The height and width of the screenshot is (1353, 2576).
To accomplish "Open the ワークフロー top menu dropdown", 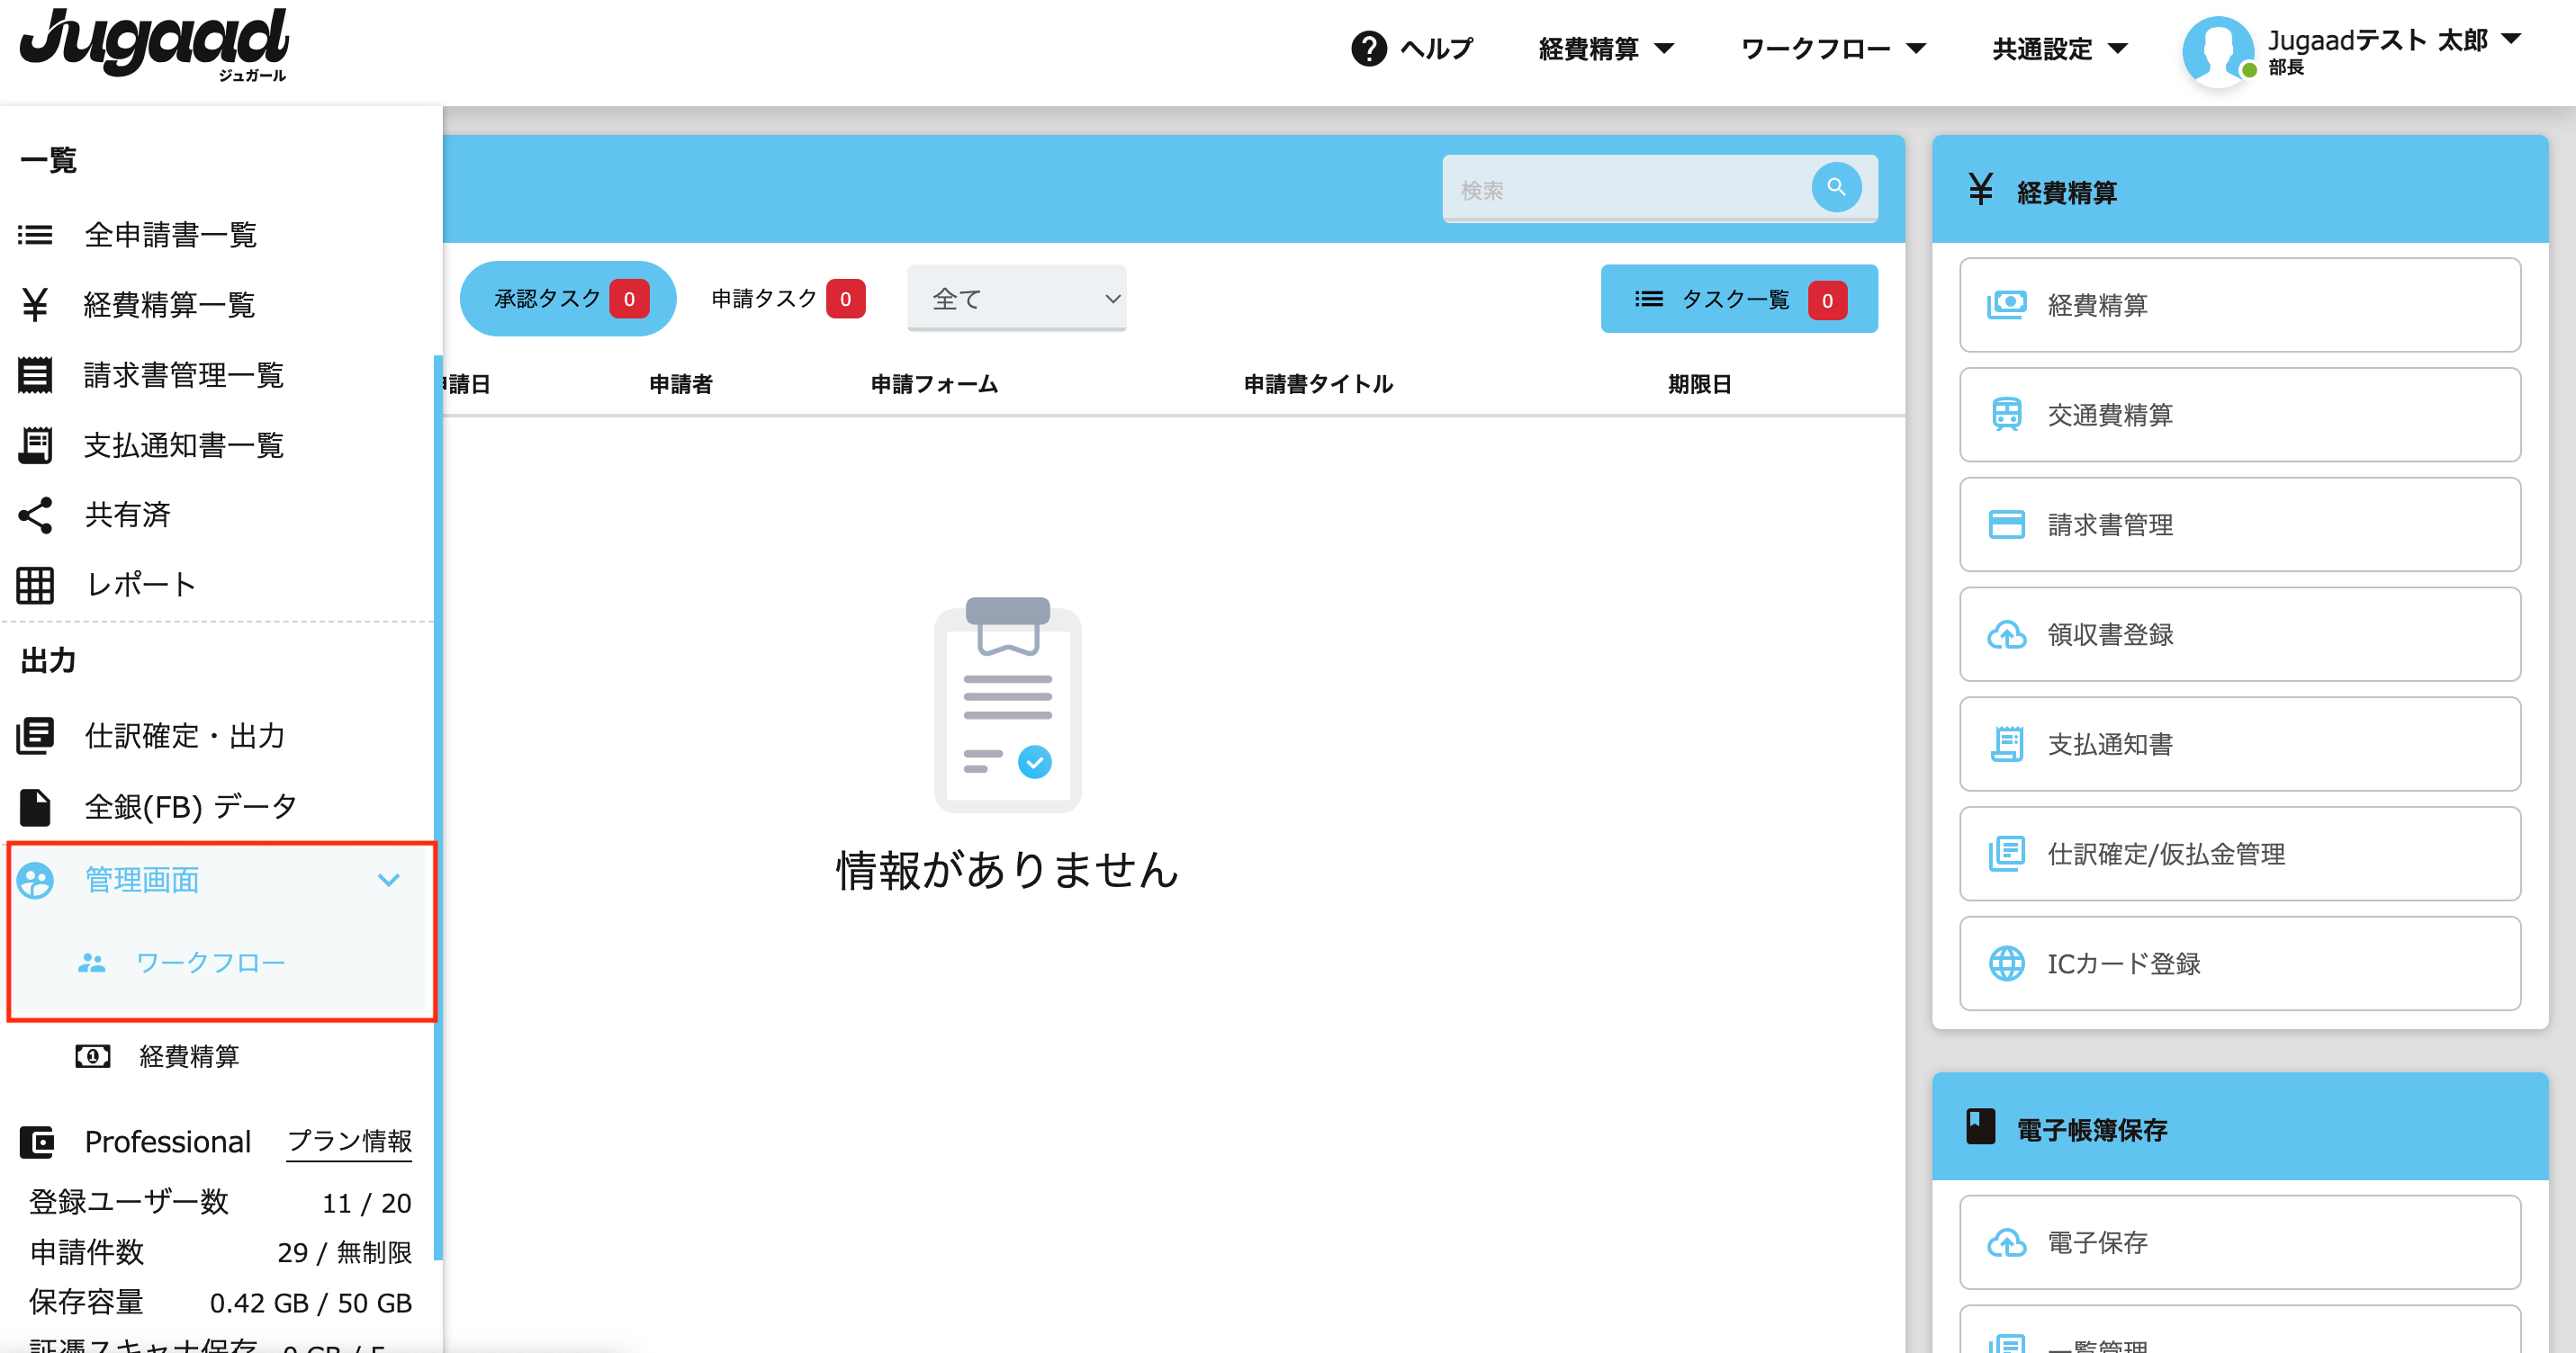I will click(x=1833, y=48).
